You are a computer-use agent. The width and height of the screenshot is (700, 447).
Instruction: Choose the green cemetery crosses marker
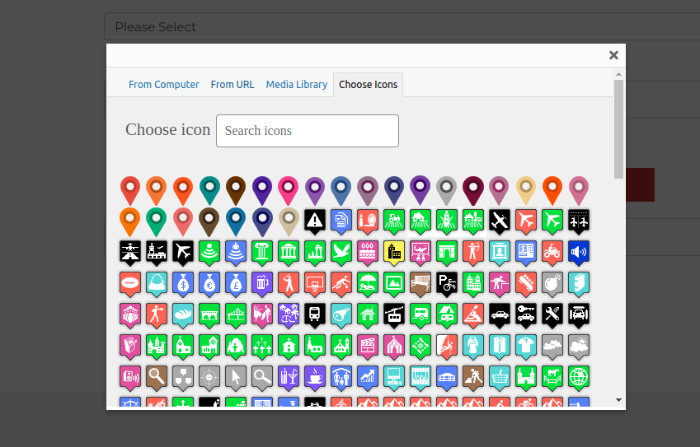[x=262, y=346]
